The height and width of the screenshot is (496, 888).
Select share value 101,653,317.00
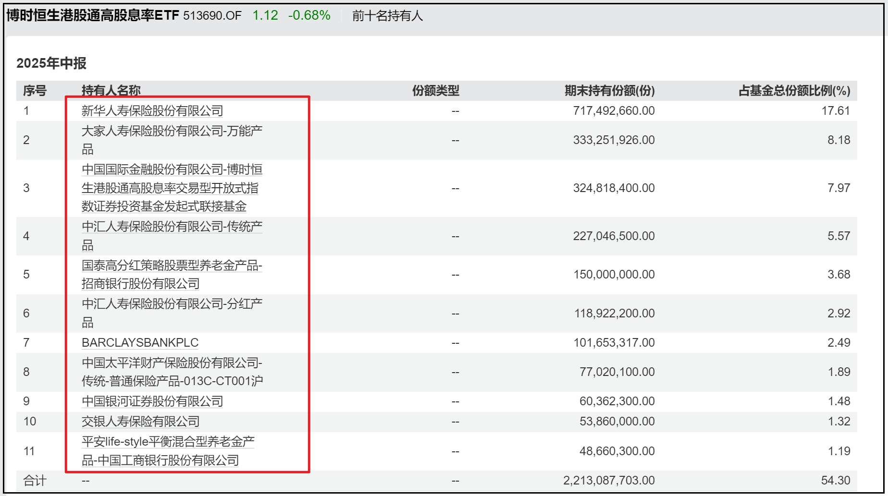tap(614, 342)
